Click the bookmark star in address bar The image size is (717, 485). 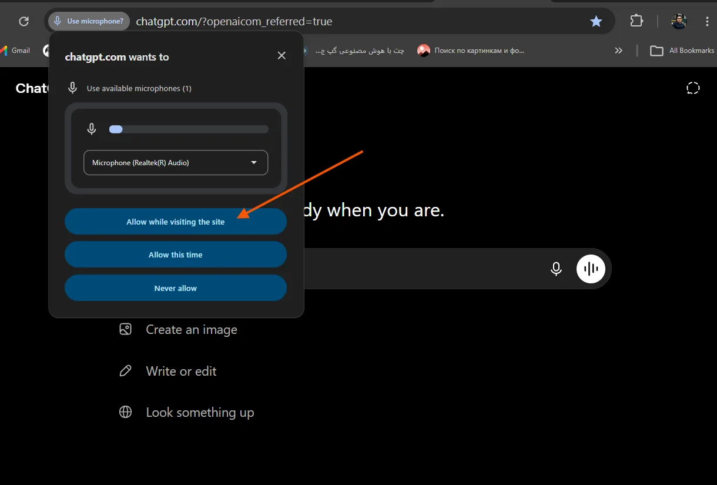pos(596,22)
